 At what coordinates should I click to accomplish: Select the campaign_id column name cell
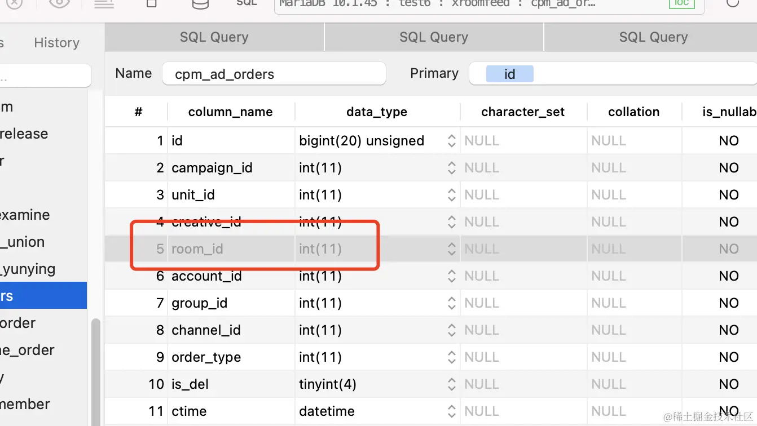[231, 168]
